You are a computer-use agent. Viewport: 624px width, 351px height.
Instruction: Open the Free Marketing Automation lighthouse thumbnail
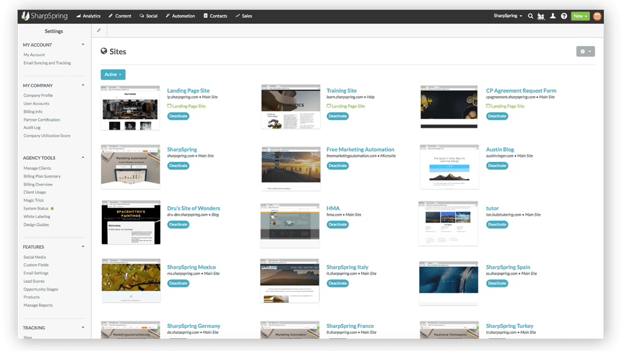291,168
